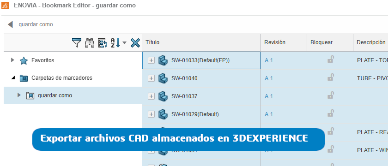
Task: Expand the SW-01029(Default) row
Action: coord(151,114)
